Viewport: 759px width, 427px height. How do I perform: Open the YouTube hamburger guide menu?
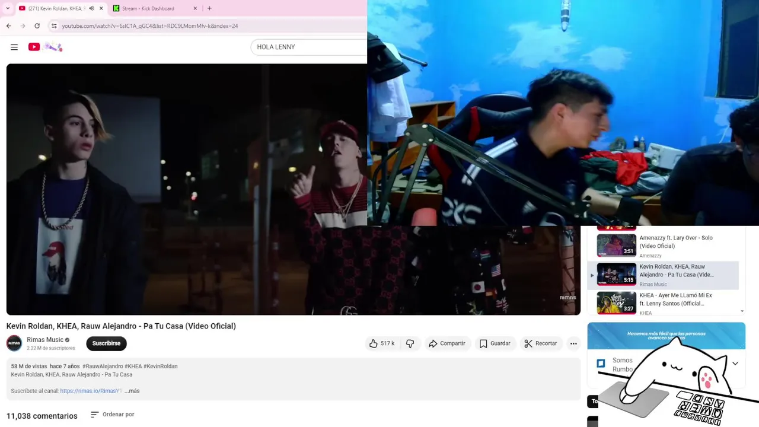click(14, 47)
